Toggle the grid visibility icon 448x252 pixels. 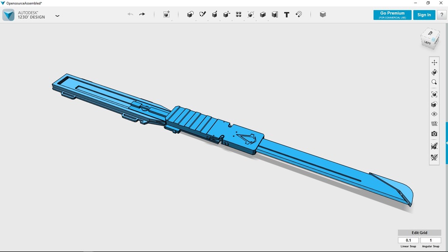coord(434,124)
